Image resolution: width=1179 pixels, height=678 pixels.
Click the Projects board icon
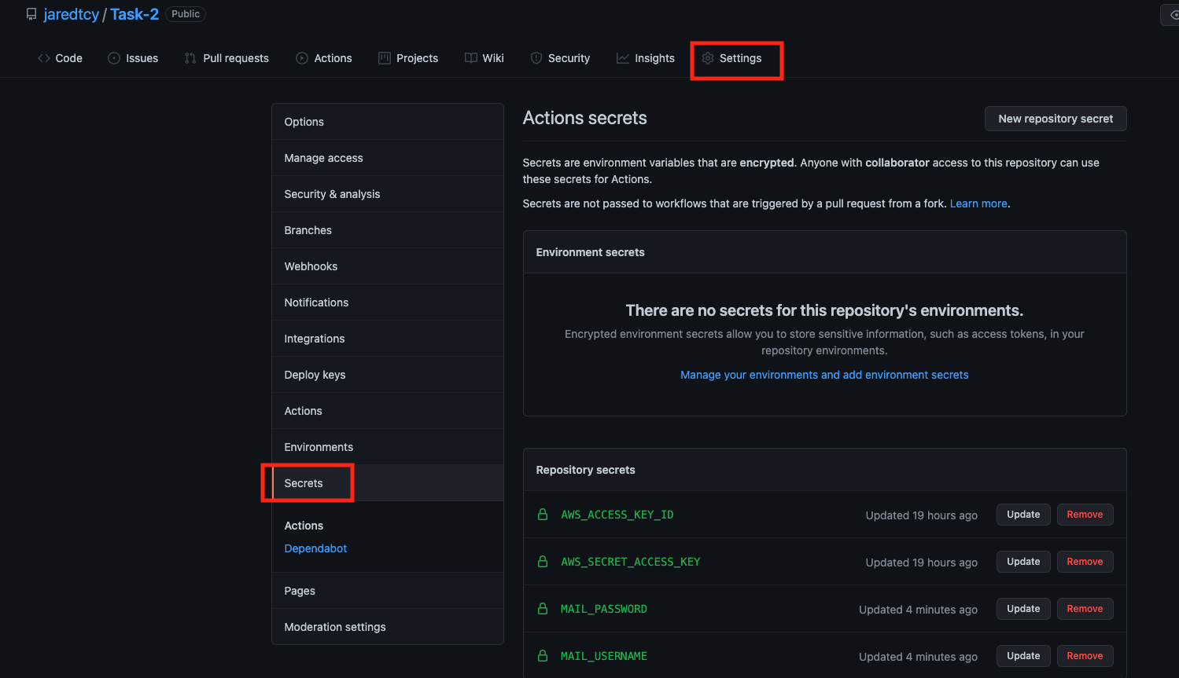[385, 57]
